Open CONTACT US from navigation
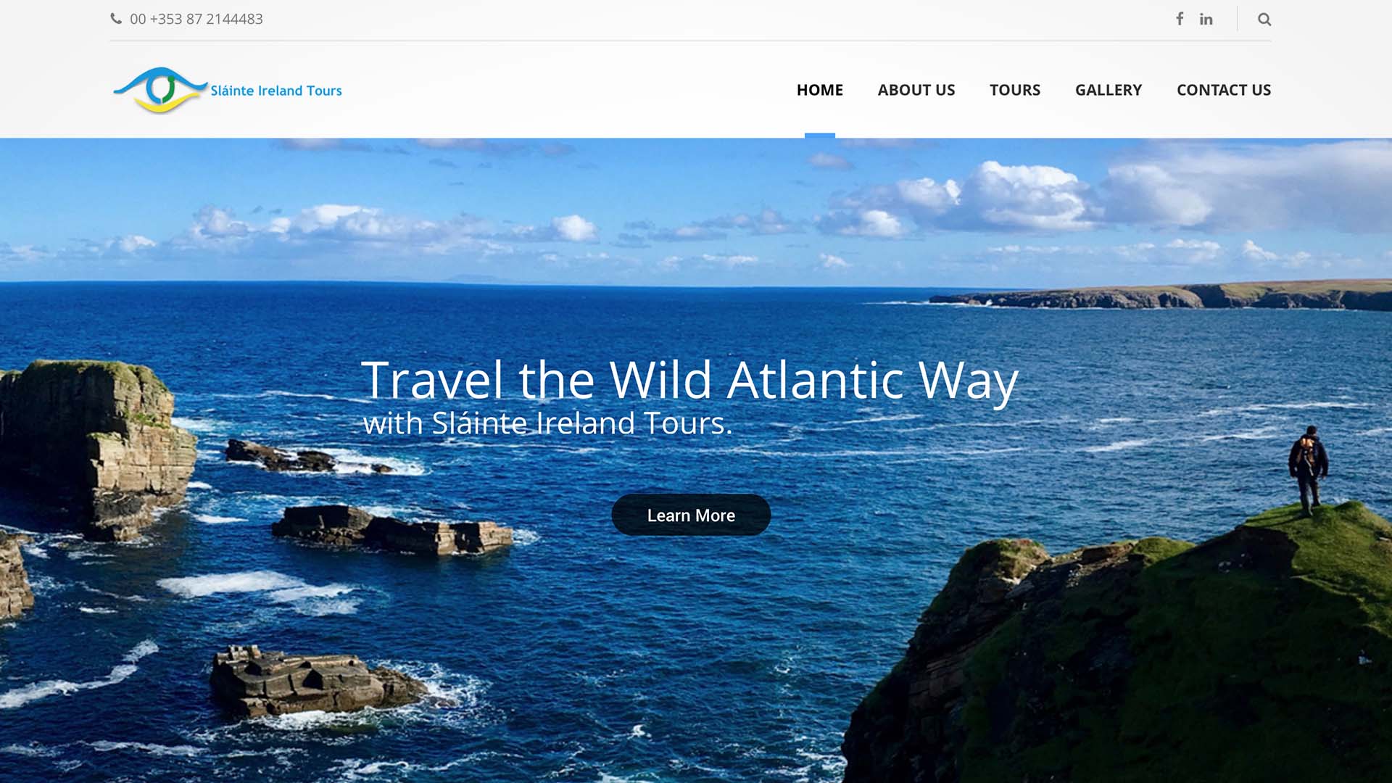Screen dimensions: 1392x783 [x=1224, y=90]
